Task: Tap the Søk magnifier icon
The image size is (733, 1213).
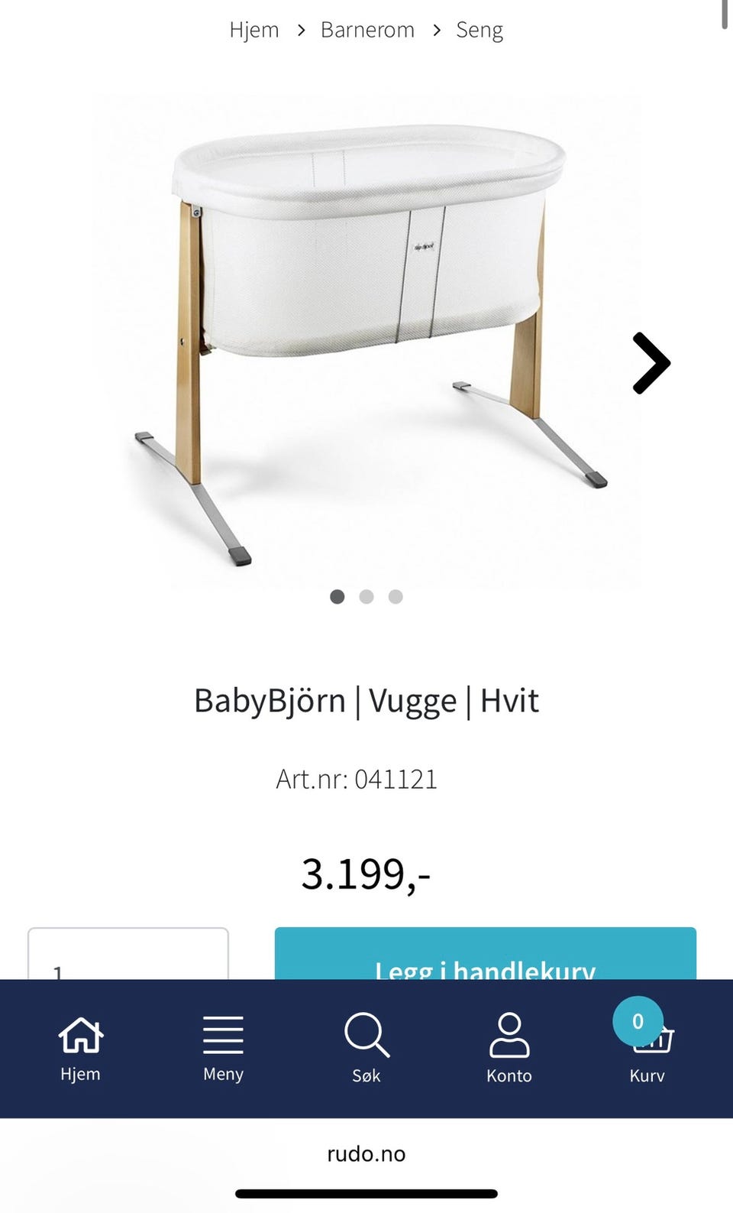Action: [x=366, y=1035]
